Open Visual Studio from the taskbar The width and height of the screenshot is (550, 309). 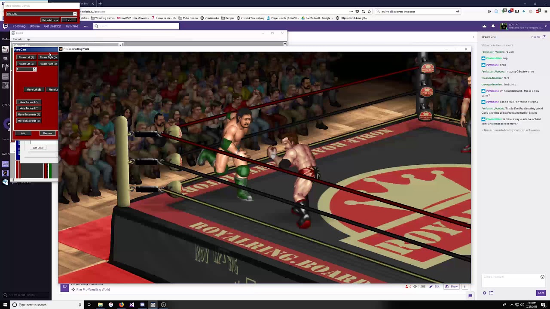click(x=132, y=305)
